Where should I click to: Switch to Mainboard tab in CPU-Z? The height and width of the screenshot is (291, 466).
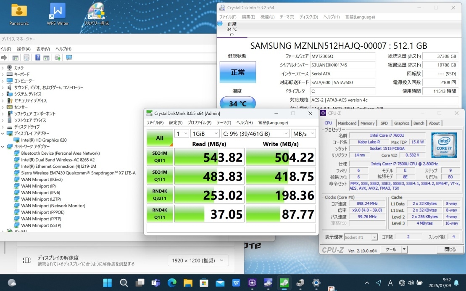tap(347, 123)
